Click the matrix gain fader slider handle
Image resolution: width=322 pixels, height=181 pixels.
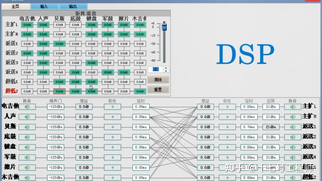point(164,27)
